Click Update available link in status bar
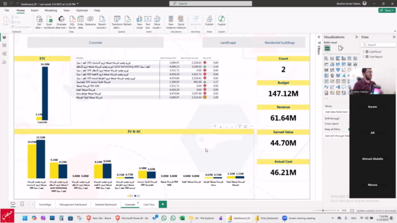Viewport: 397px width, 223px height. tap(377, 211)
